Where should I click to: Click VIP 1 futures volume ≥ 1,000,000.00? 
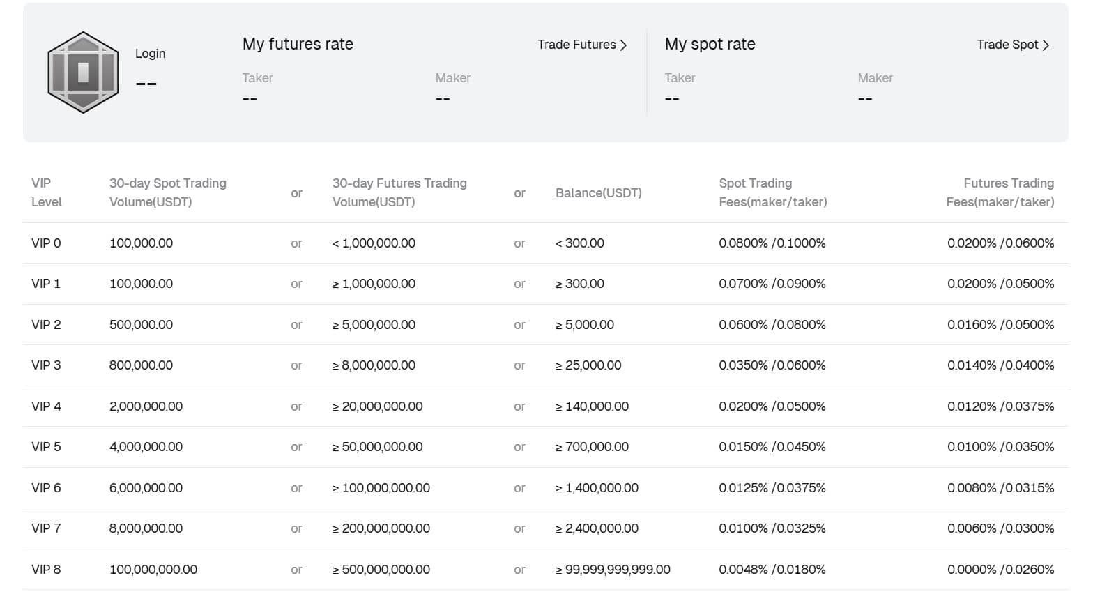point(374,284)
